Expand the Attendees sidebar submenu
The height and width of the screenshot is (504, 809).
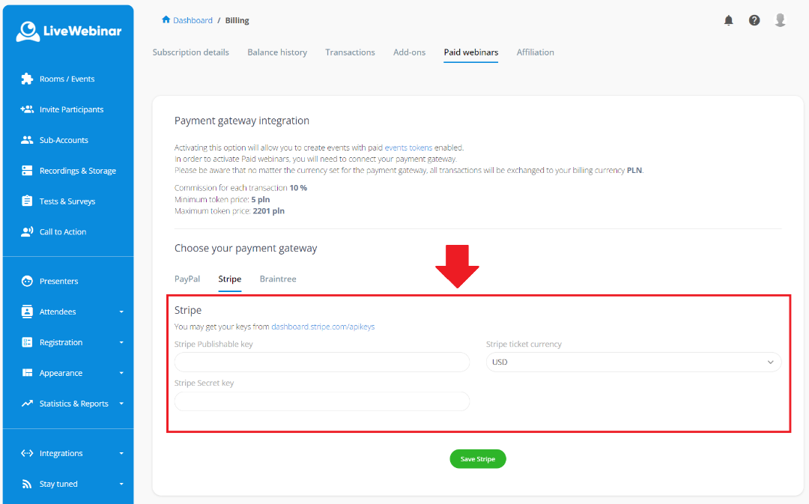[x=121, y=312]
